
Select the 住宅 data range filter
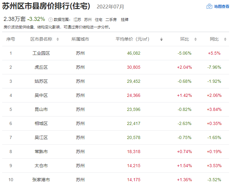point(98,20)
